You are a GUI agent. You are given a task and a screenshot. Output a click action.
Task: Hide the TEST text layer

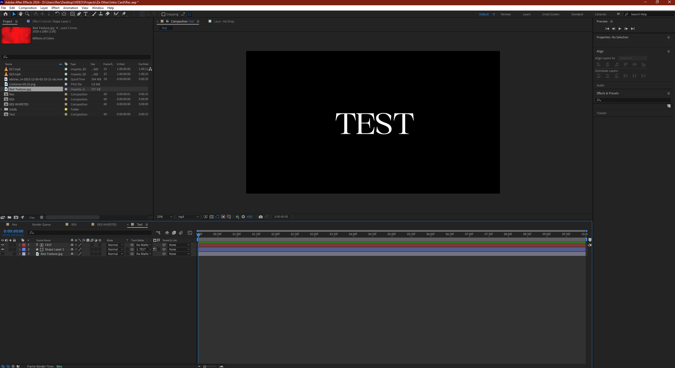[3, 245]
